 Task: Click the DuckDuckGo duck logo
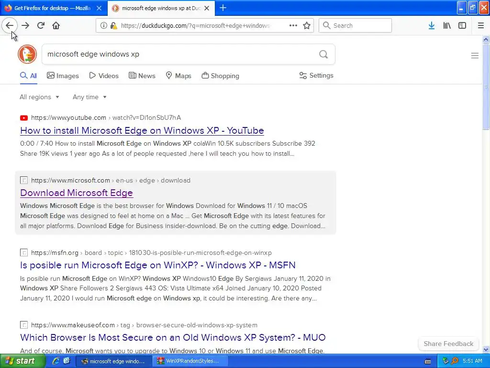pos(27,54)
